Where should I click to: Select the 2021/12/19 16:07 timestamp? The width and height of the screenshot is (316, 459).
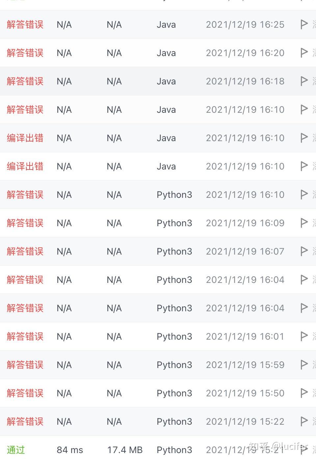coord(245,252)
